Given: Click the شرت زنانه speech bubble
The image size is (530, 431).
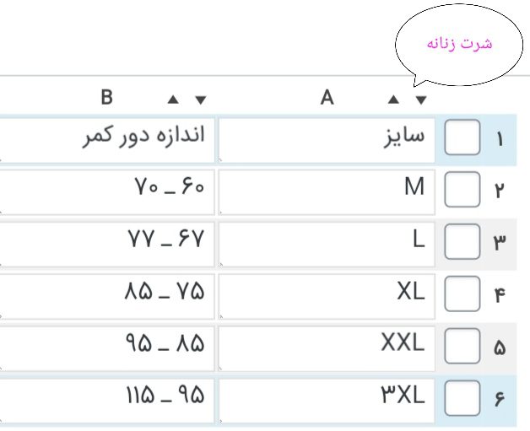Looking at the screenshot, I should [x=456, y=47].
